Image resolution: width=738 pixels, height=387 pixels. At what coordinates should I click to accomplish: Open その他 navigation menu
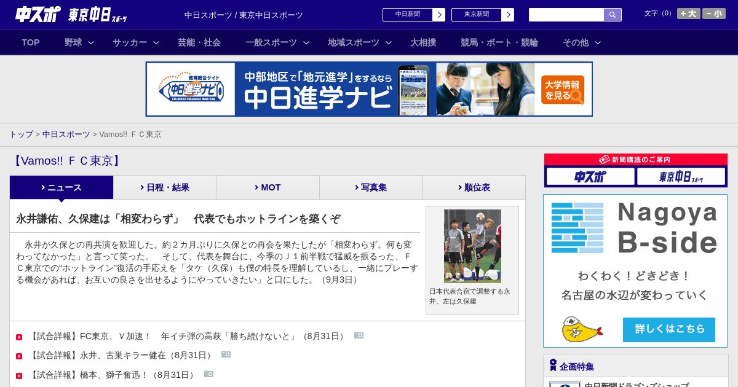point(576,42)
